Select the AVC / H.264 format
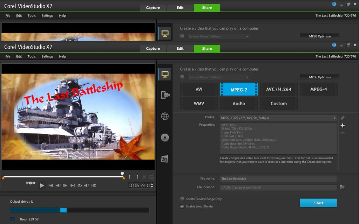Image resolution: width=359 pixels, height=224 pixels. coord(279,89)
